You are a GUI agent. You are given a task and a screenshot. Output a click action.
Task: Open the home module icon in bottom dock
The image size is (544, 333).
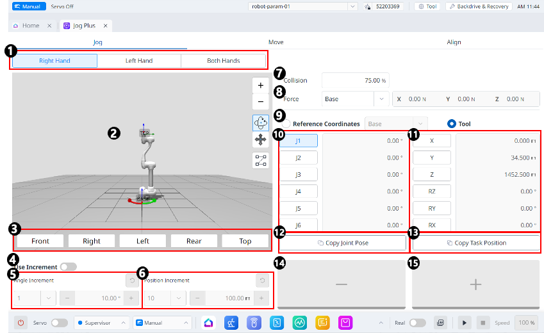(208, 323)
